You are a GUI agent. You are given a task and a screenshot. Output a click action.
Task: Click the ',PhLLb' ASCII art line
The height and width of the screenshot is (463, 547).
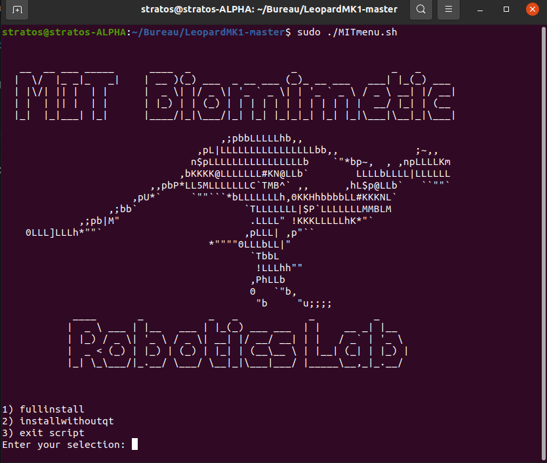point(268,280)
